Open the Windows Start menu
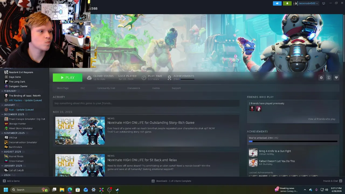Viewport: 345px width, 194px height. [x=6, y=190]
